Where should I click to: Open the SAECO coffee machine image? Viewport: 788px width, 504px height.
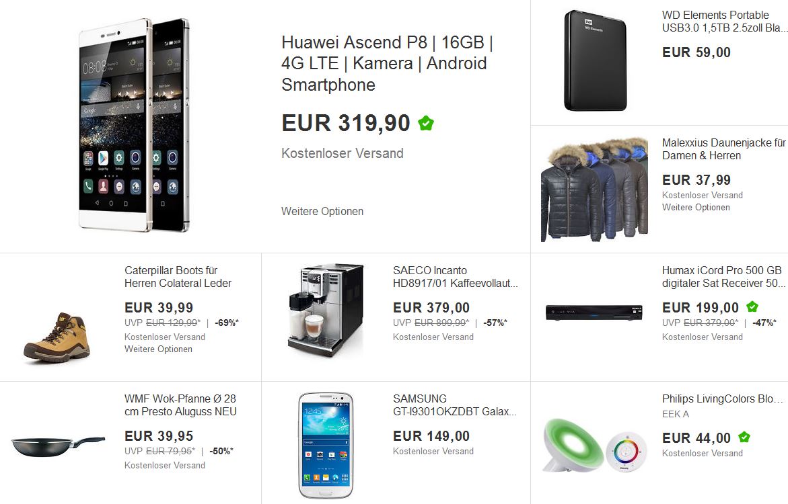tap(326, 310)
